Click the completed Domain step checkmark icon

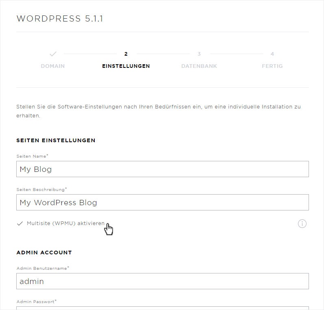[53, 54]
